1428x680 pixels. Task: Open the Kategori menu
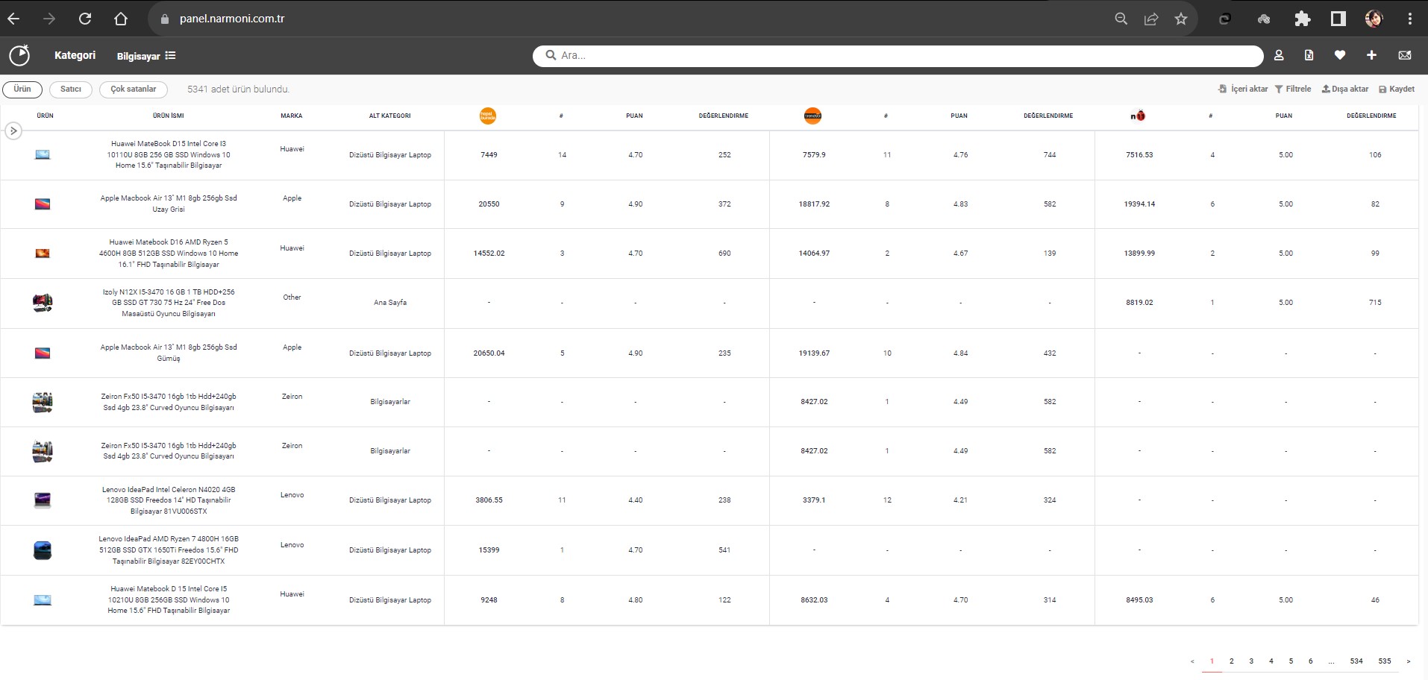click(75, 55)
